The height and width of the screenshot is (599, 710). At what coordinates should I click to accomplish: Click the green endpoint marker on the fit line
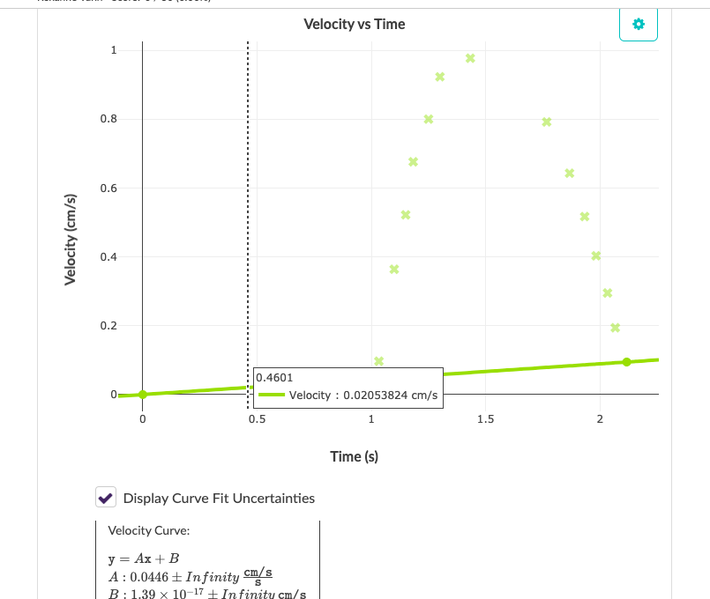click(626, 360)
